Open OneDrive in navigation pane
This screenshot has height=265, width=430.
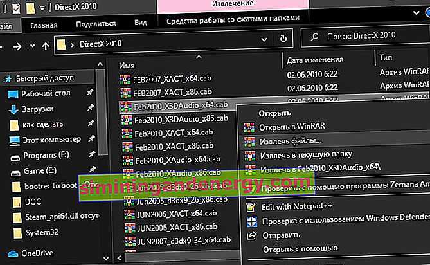coord(37,253)
